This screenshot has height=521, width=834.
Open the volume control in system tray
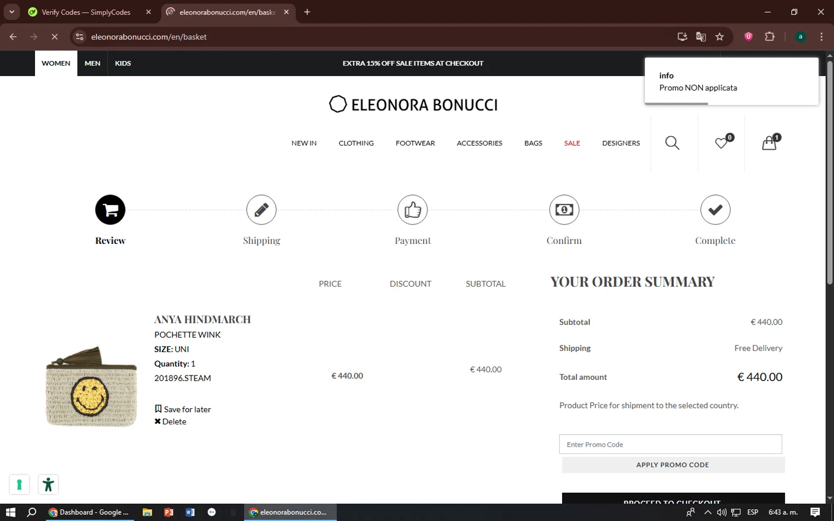point(722,512)
